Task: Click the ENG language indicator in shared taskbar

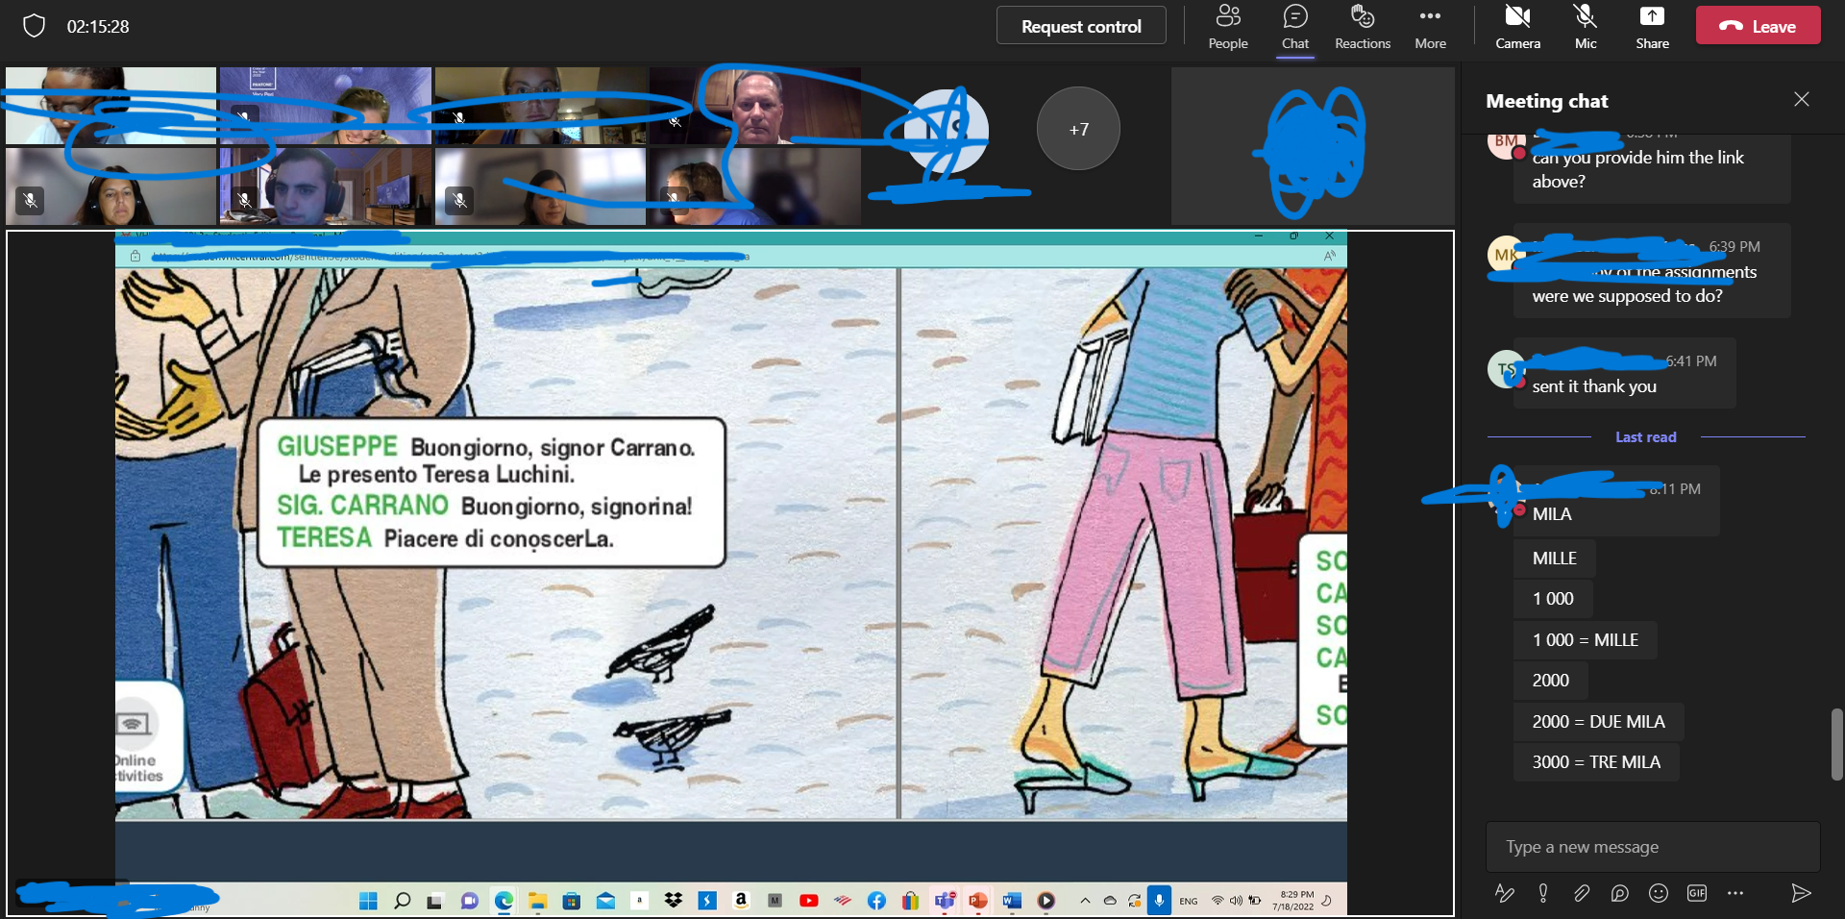Action: (1189, 902)
